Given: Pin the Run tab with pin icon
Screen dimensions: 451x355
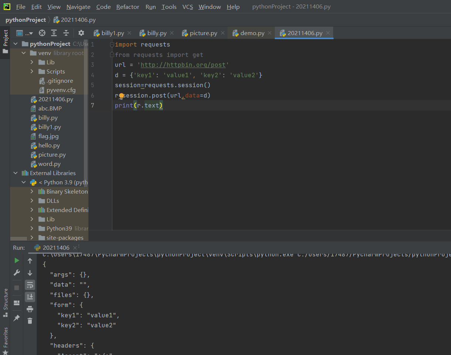Looking at the screenshot, I should point(17,318).
